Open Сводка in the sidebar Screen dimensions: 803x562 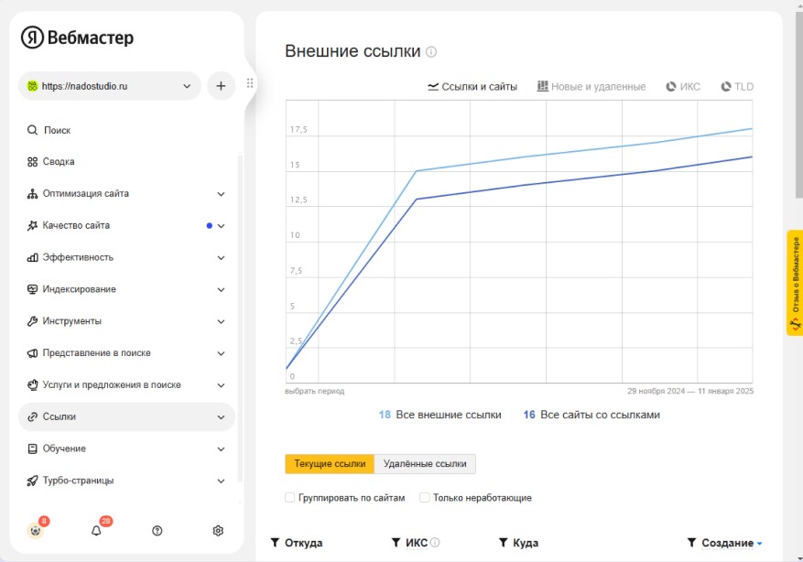(x=59, y=162)
